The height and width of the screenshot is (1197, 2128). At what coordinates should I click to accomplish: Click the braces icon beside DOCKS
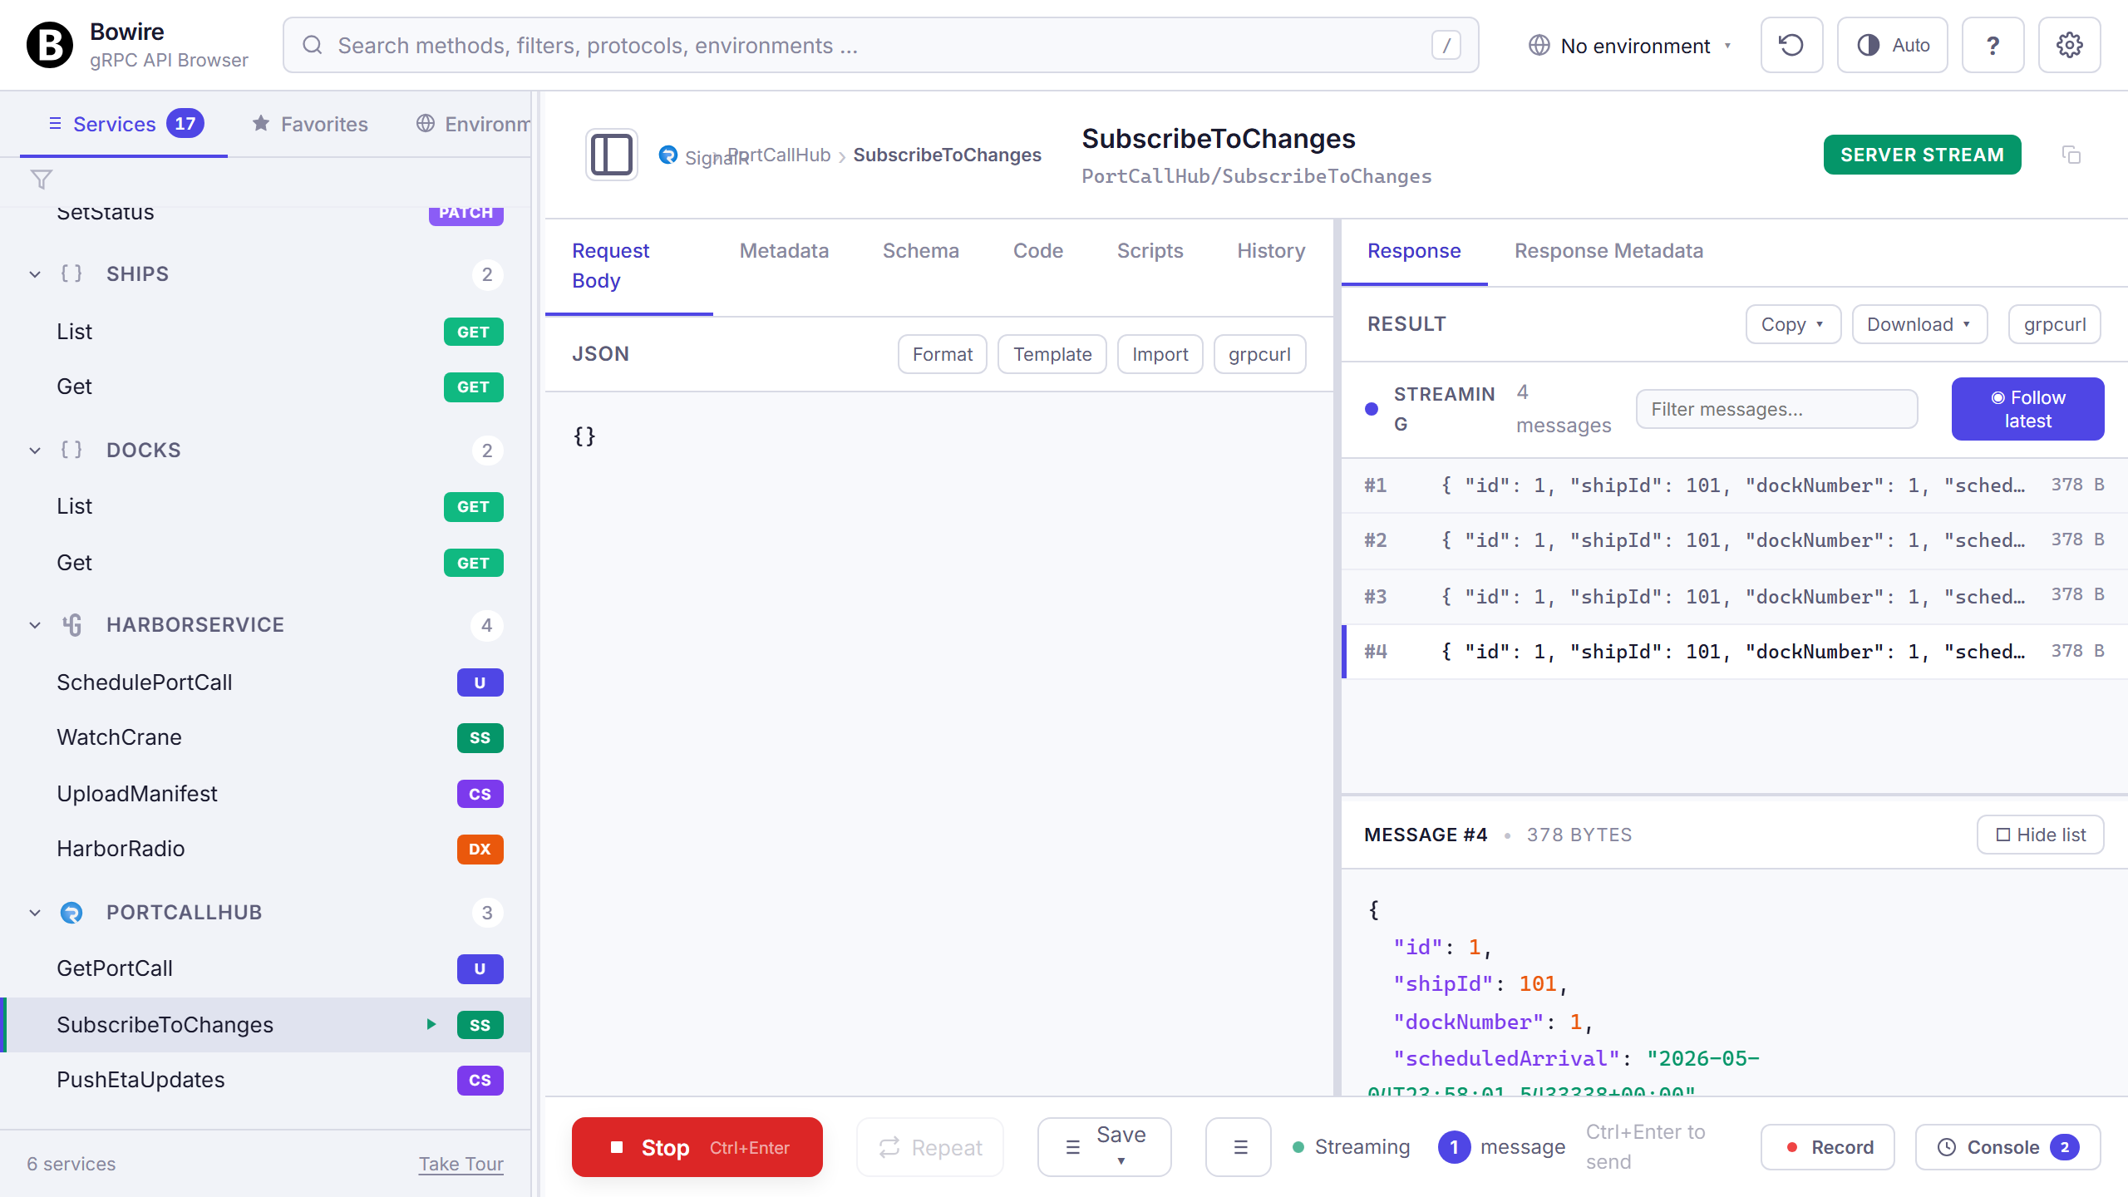(x=71, y=451)
